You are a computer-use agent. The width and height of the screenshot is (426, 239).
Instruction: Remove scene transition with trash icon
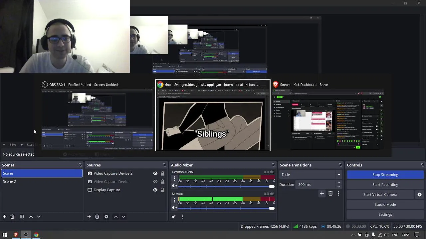(x=330, y=194)
